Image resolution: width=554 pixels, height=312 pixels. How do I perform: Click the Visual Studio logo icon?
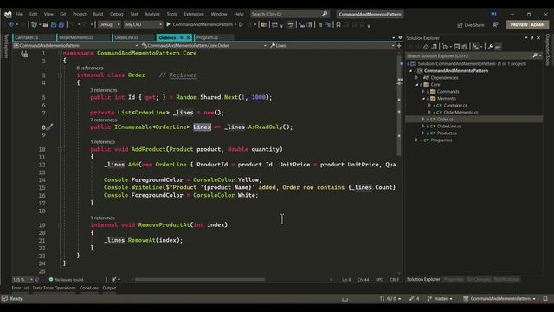click(8, 14)
